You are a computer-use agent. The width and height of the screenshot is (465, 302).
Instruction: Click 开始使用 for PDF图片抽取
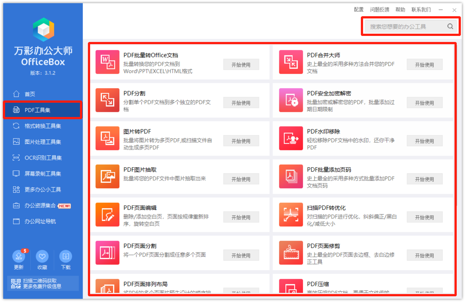click(241, 179)
